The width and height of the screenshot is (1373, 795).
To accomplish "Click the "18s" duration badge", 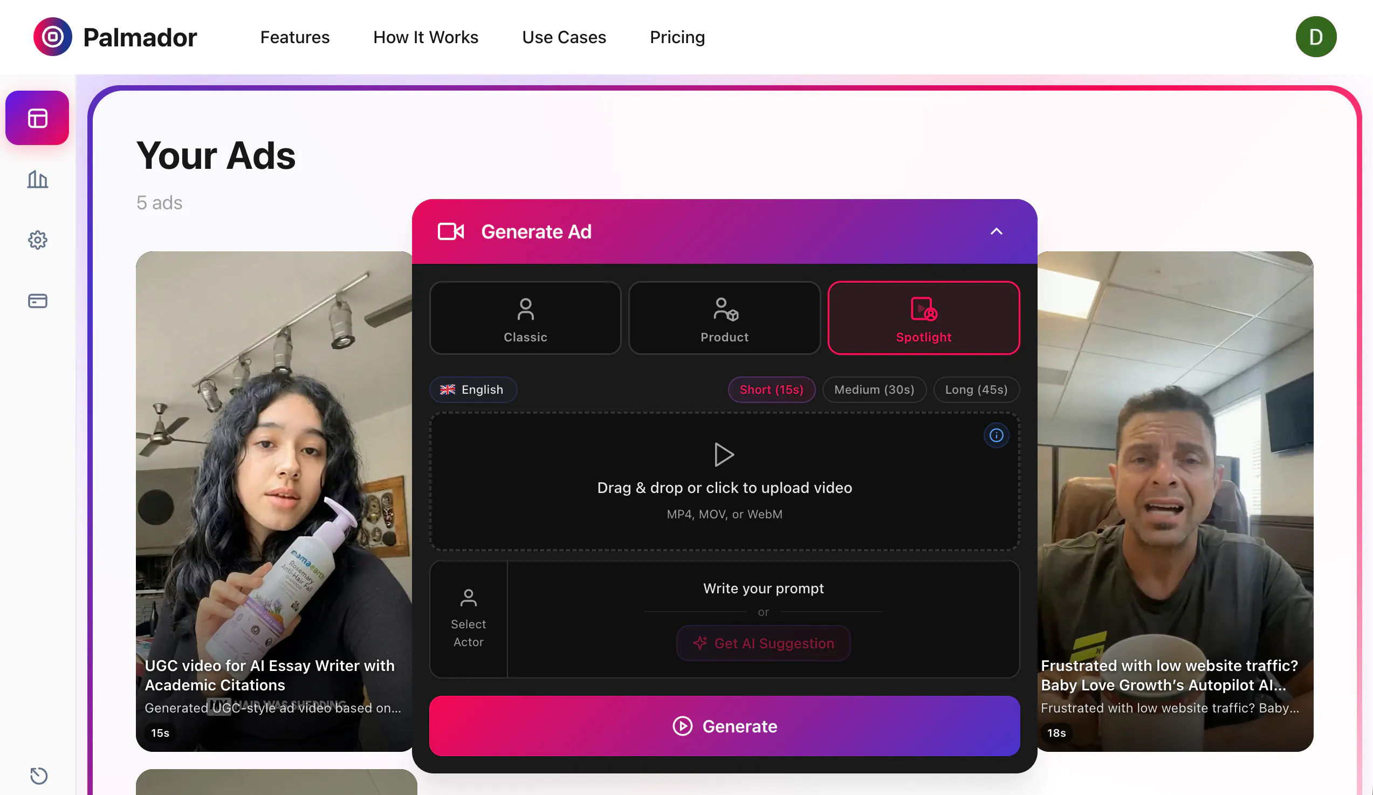I will click(1056, 733).
